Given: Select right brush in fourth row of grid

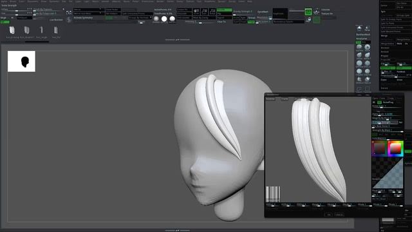Looking at the screenshot, I should [x=368, y=72].
